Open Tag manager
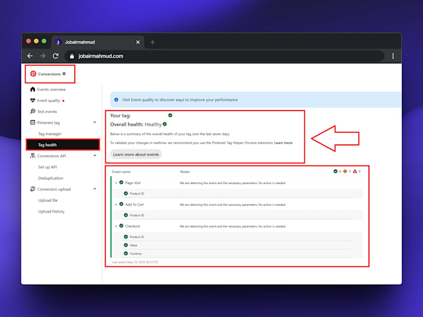The height and width of the screenshot is (317, 423). coord(50,134)
